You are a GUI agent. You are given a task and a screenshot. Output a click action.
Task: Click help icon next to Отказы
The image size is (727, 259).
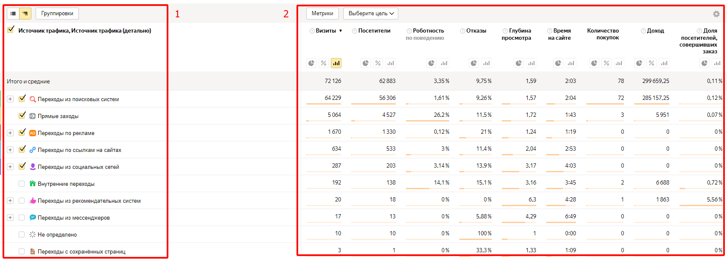pos(463,31)
